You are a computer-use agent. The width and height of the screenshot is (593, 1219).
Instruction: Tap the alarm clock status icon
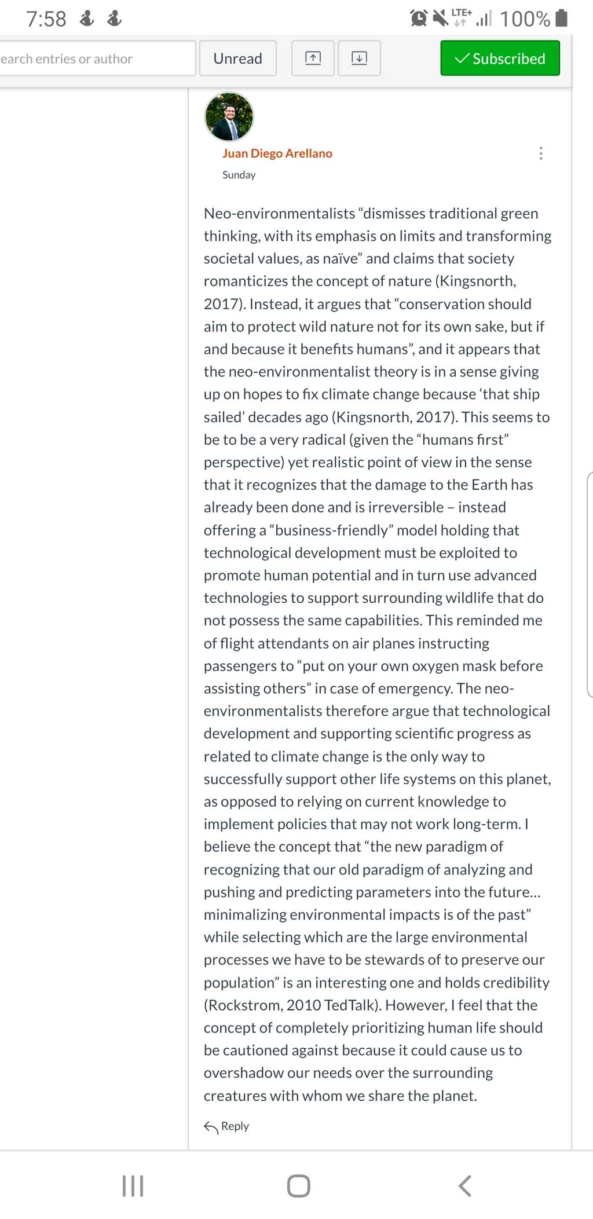click(419, 19)
